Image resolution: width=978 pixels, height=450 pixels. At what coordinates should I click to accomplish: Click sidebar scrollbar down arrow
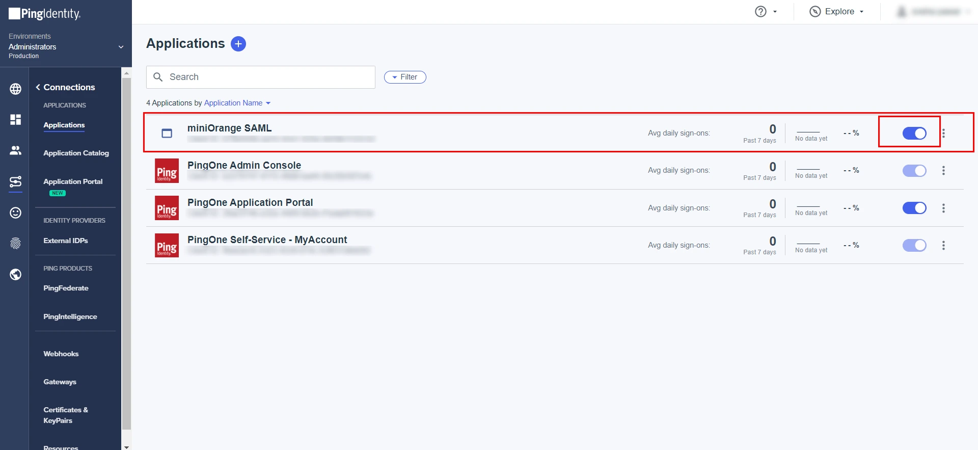click(x=126, y=446)
